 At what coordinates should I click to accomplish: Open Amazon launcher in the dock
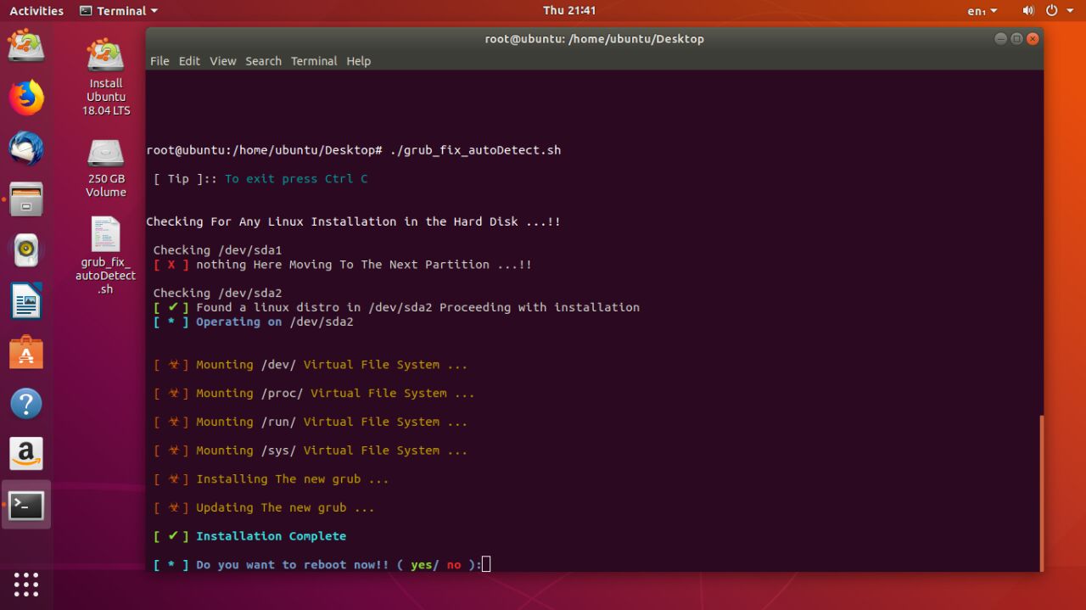26,455
